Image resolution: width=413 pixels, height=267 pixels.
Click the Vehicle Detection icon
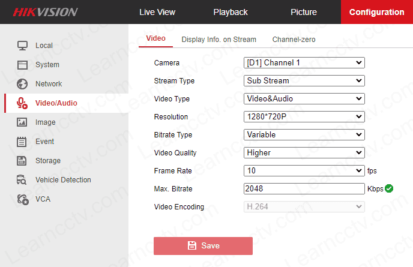(22, 180)
